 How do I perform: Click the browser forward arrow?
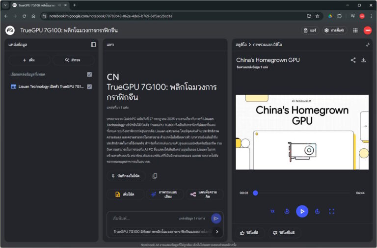click(x=15, y=16)
